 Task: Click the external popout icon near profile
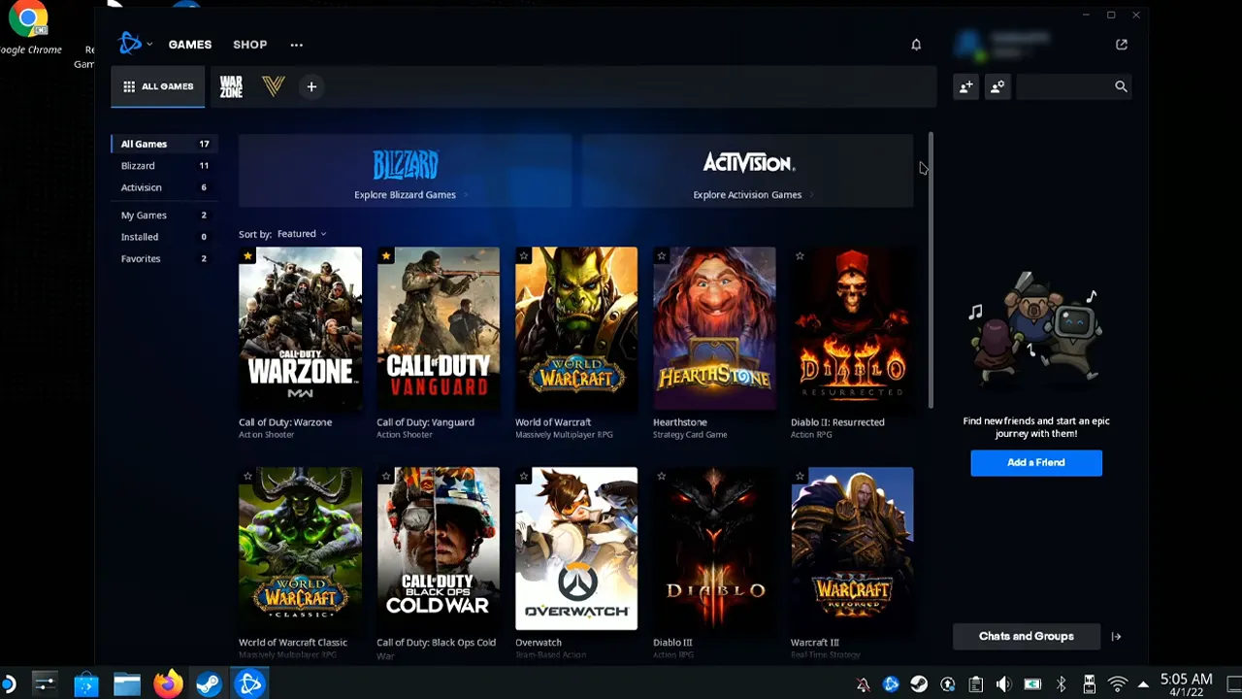click(1122, 45)
